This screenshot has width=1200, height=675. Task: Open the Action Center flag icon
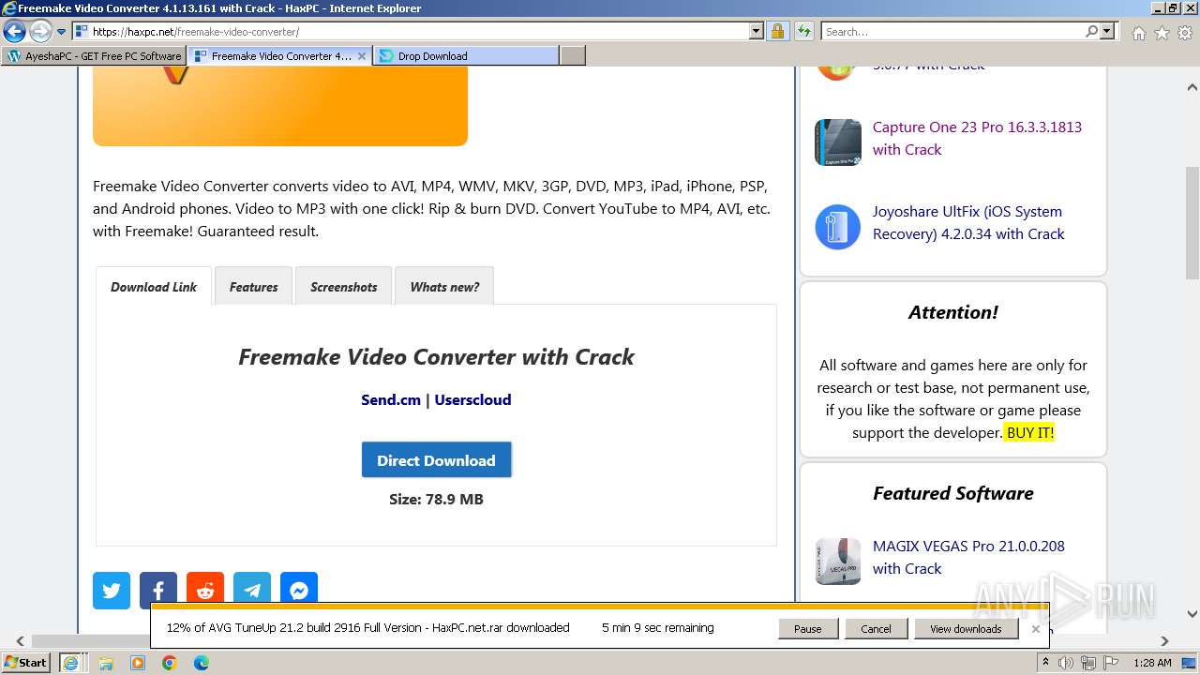pos(1112,663)
